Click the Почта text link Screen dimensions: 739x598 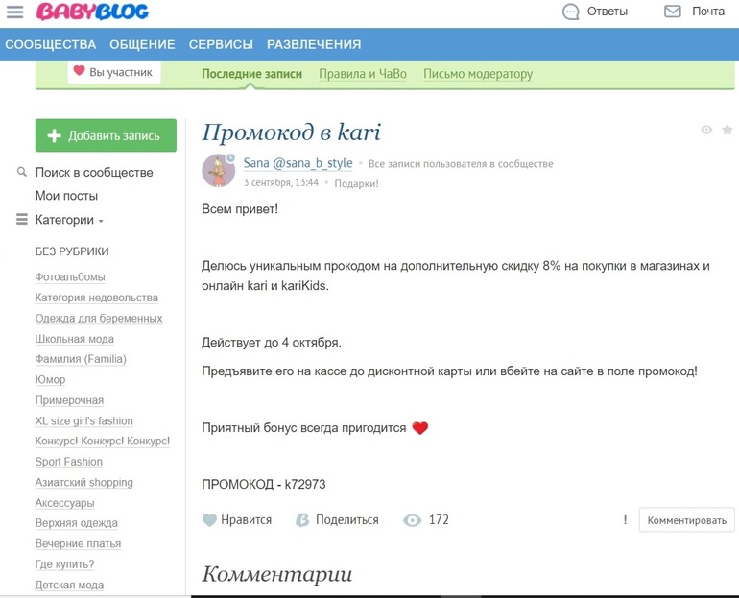[x=708, y=12]
